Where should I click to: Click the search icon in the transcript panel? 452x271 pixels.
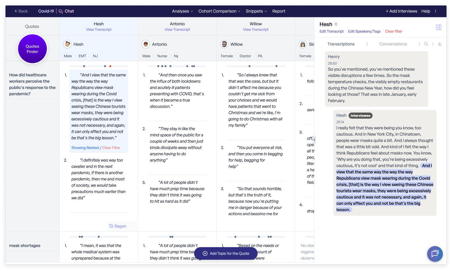pos(426,44)
